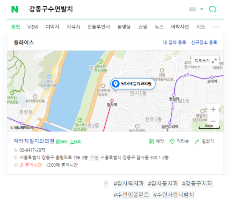233x205 pixels.
Task: Open the 닥터재일치과의원 place title link
Action: point(34,141)
